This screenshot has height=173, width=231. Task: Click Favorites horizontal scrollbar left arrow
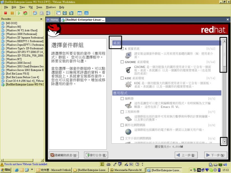point(2,160)
